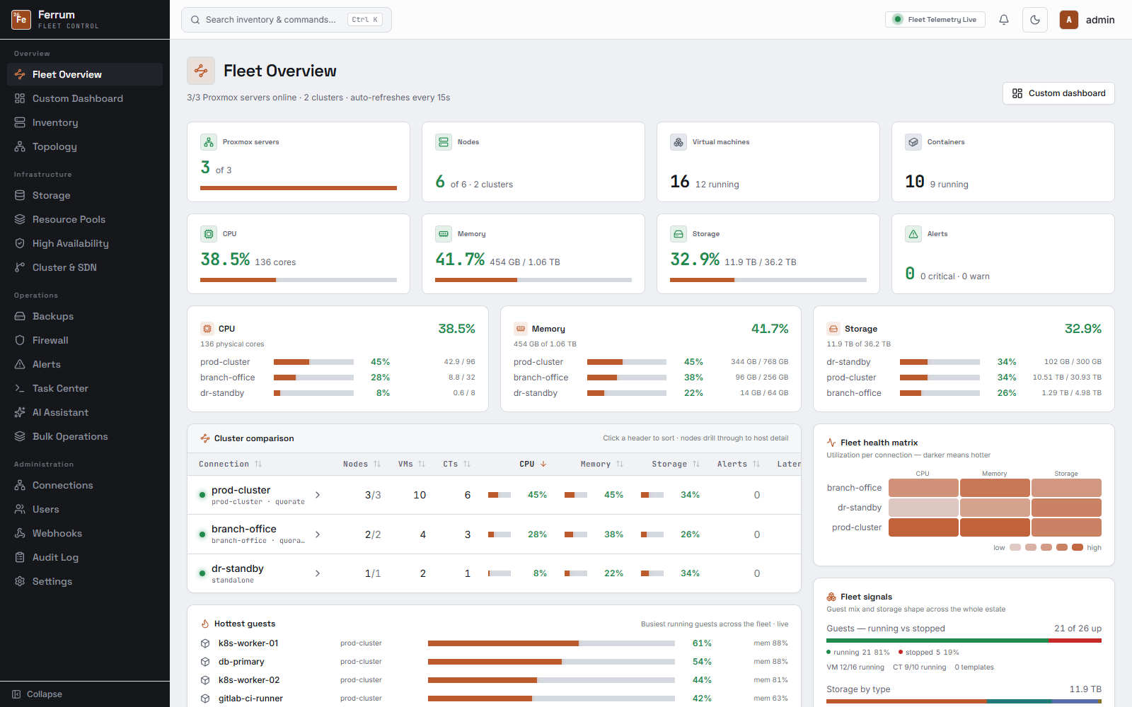This screenshot has width=1132, height=707.
Task: Click Fleet Telemetry Live status badge
Action: (935, 20)
